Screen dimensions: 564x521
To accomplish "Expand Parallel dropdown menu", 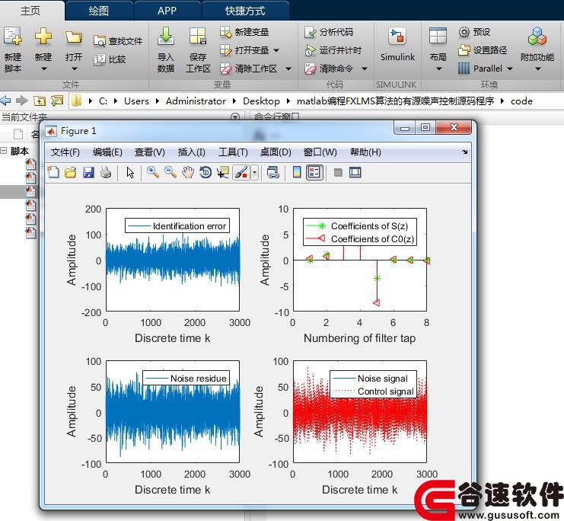I will click(510, 69).
